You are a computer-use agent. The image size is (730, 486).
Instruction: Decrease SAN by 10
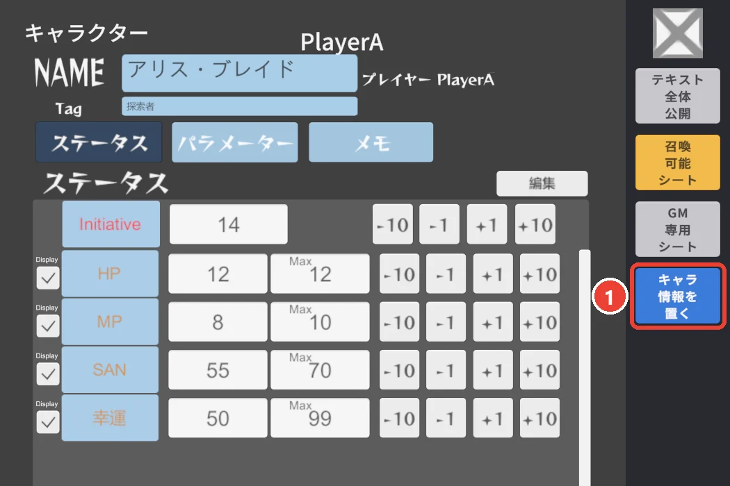(x=400, y=370)
